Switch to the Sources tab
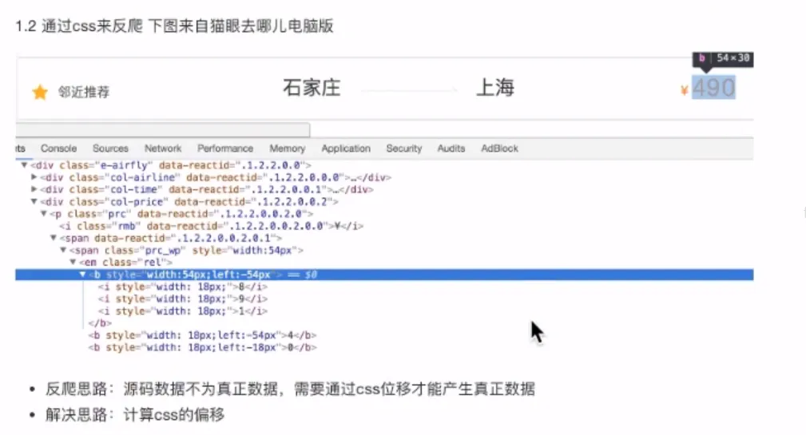Screen dimensions: 806x435 [x=110, y=148]
